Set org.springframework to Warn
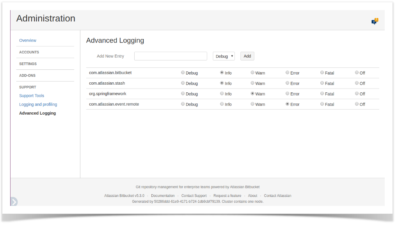Screen dimensions: 398x225 [x=252, y=93]
